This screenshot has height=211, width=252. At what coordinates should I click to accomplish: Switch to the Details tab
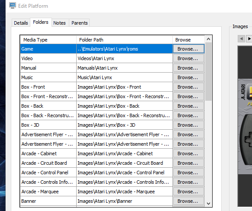21,23
